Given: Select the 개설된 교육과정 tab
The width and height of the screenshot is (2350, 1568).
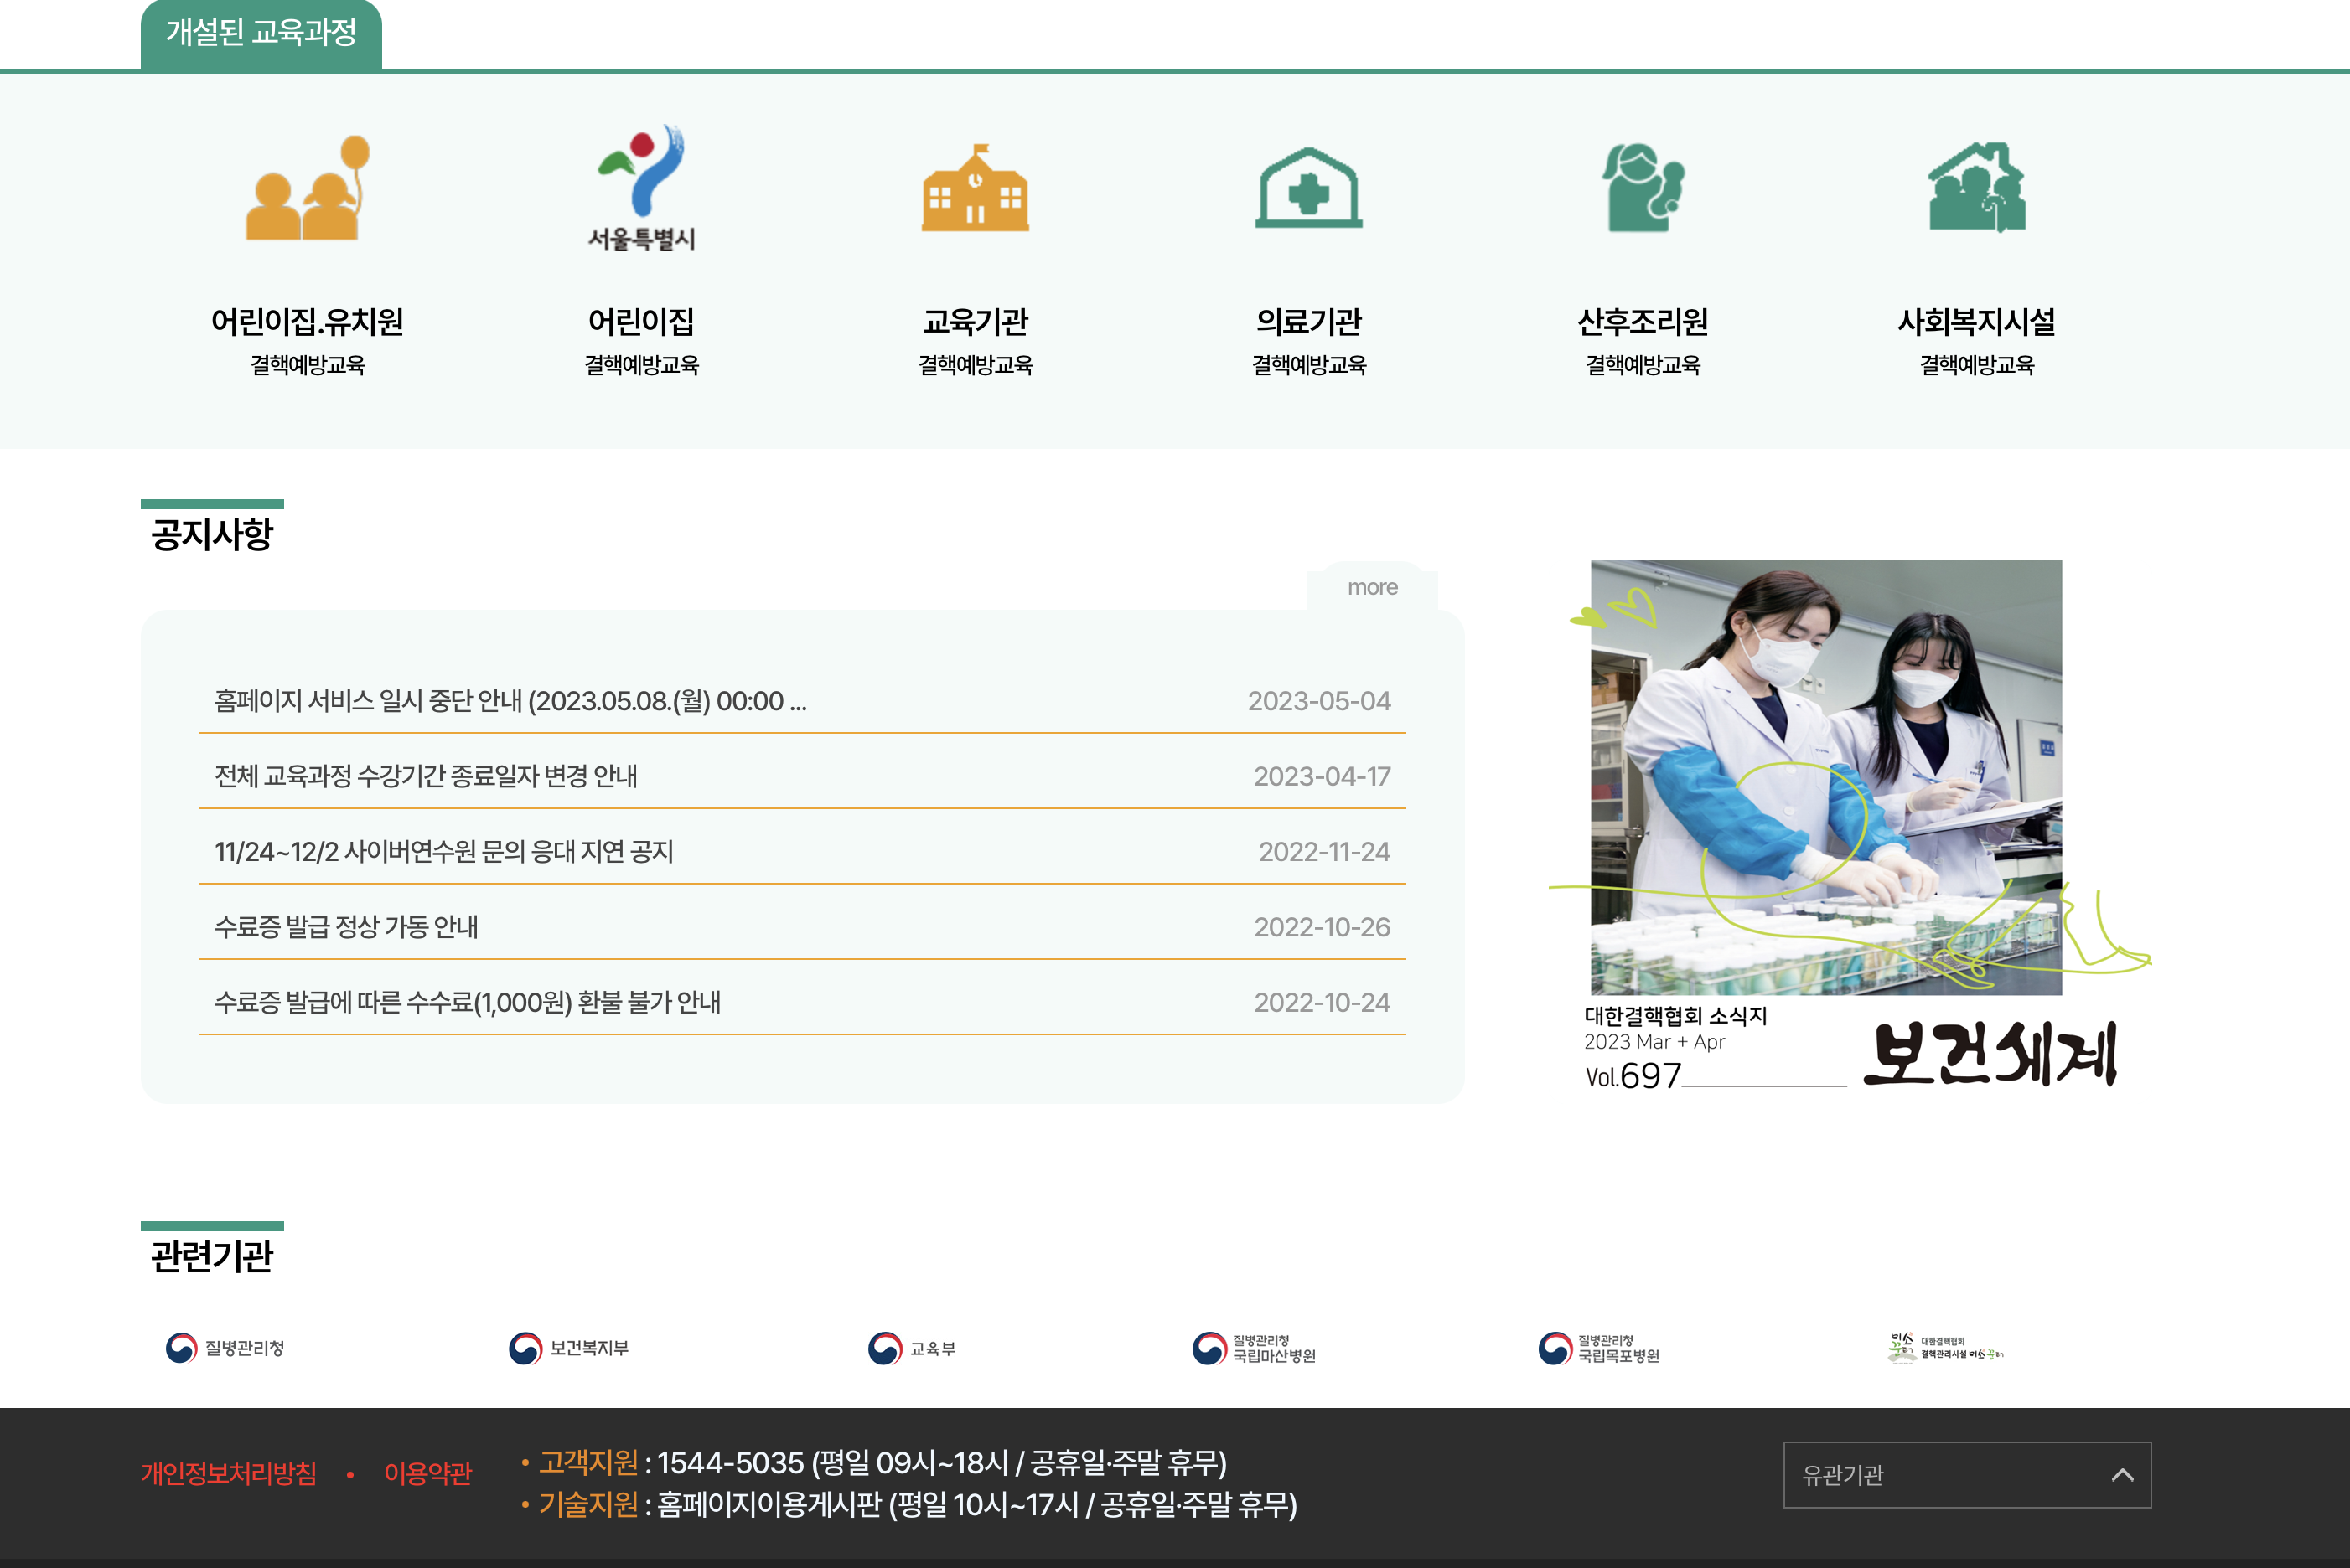Looking at the screenshot, I should pos(261,34).
